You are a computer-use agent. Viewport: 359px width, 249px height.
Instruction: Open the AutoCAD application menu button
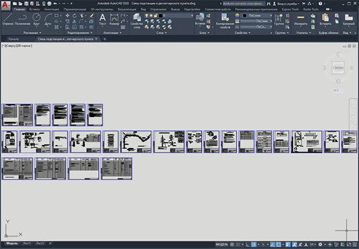click(5, 5)
